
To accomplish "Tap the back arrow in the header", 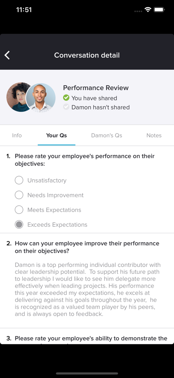I will click(7, 55).
